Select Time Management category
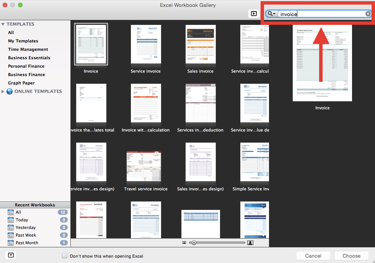The image size is (375, 263). point(28,49)
